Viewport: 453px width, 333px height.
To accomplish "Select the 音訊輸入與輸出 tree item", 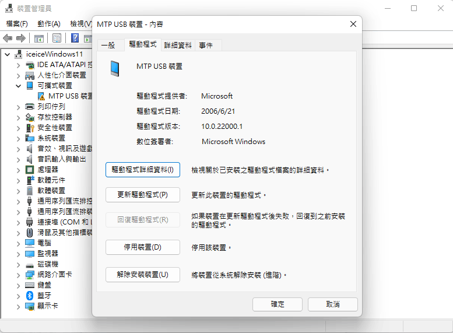I will 62,159.
